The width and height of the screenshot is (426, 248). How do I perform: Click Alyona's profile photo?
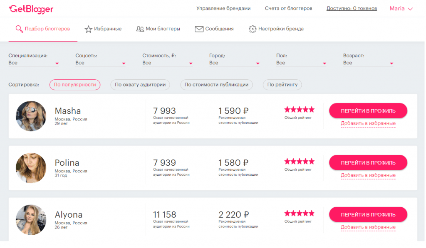point(31,220)
